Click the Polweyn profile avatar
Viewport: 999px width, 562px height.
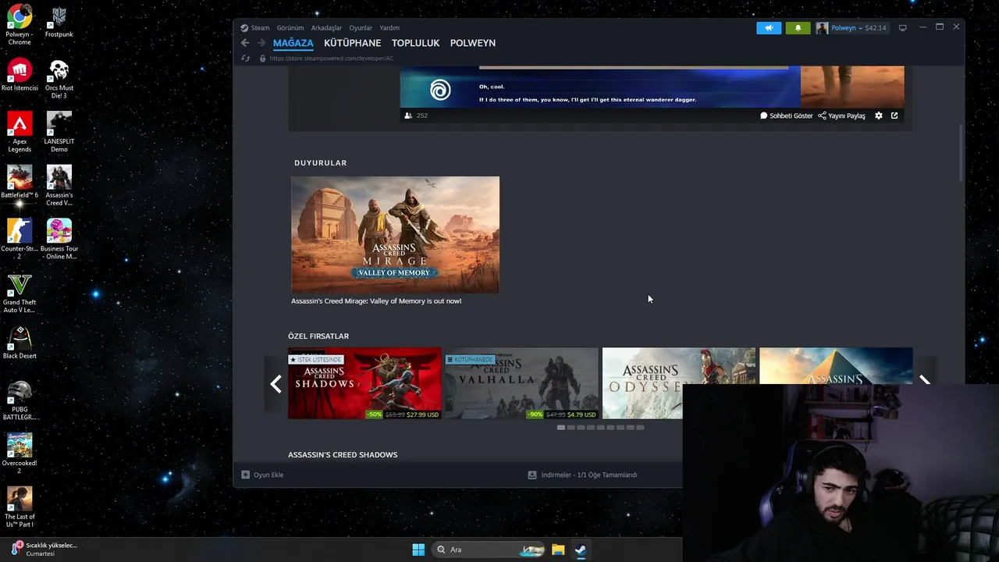(x=822, y=28)
